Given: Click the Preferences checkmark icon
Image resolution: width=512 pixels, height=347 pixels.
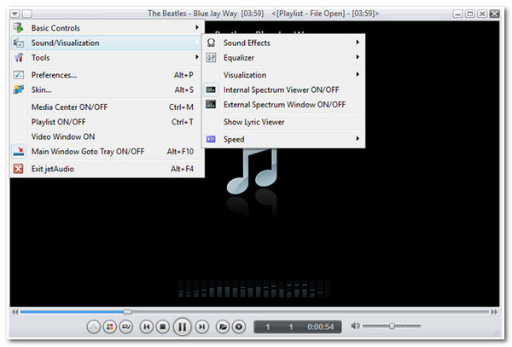Looking at the screenshot, I should (19, 75).
